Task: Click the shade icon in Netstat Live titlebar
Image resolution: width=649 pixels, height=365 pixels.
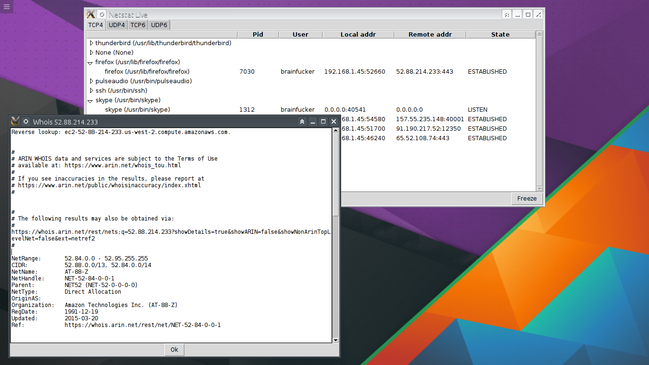Action: click(506, 15)
